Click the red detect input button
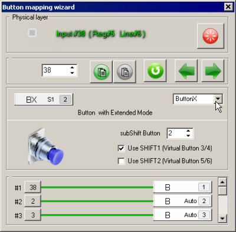236x232 pixels. coord(211,36)
